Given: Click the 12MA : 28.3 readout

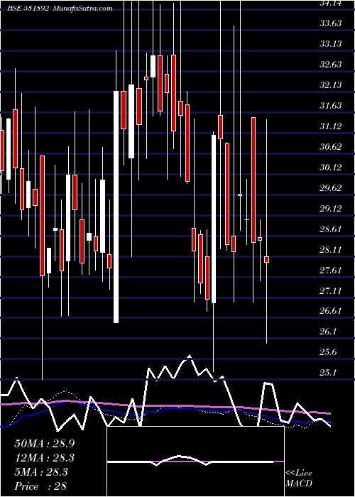Looking at the screenshot, I should pyautogui.click(x=45, y=458).
